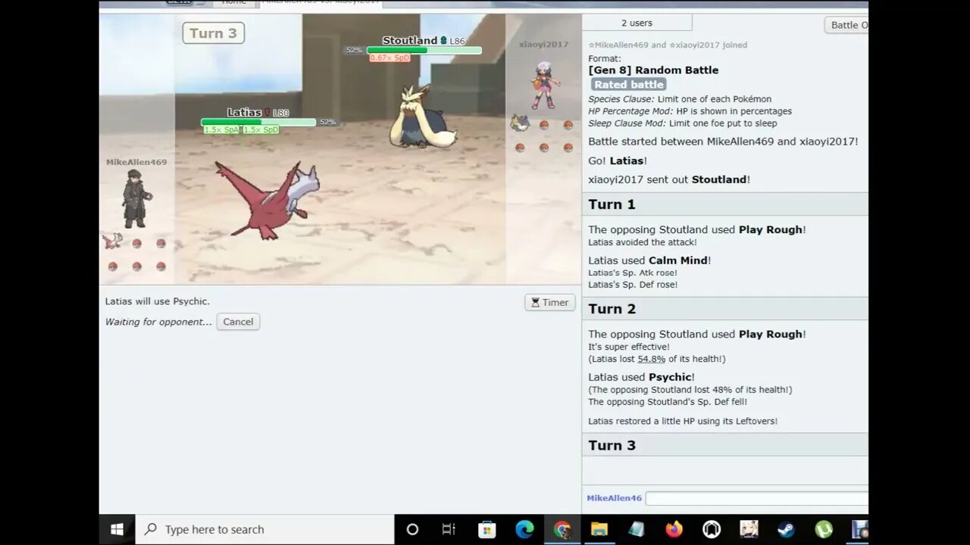Image resolution: width=970 pixels, height=545 pixels.
Task: Open File Explorer from the taskbar
Action: click(x=599, y=529)
